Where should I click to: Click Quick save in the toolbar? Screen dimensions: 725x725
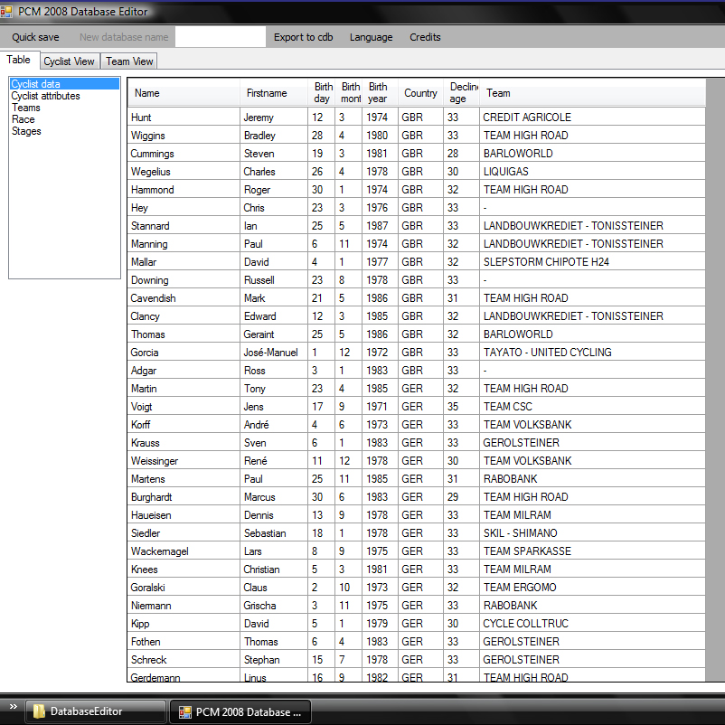[36, 37]
